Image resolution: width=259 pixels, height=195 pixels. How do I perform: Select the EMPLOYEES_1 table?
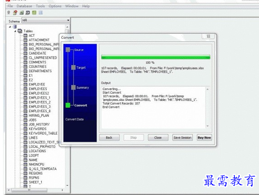click(39, 98)
